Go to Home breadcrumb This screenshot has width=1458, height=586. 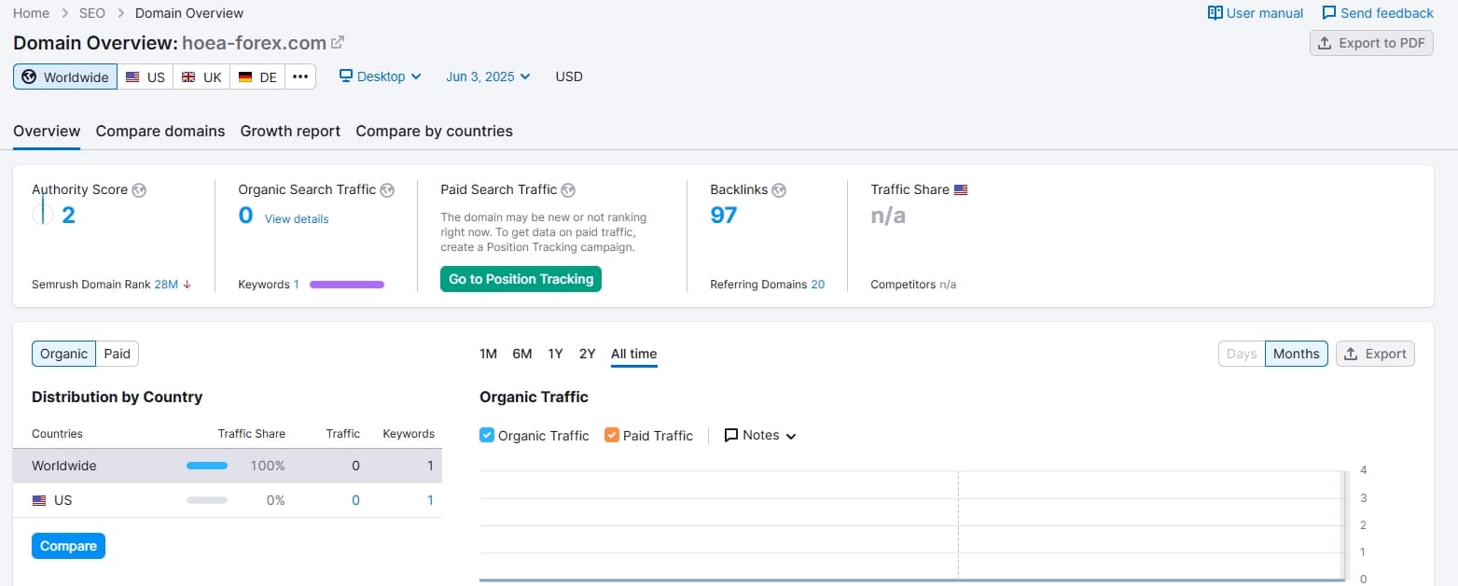(x=32, y=13)
